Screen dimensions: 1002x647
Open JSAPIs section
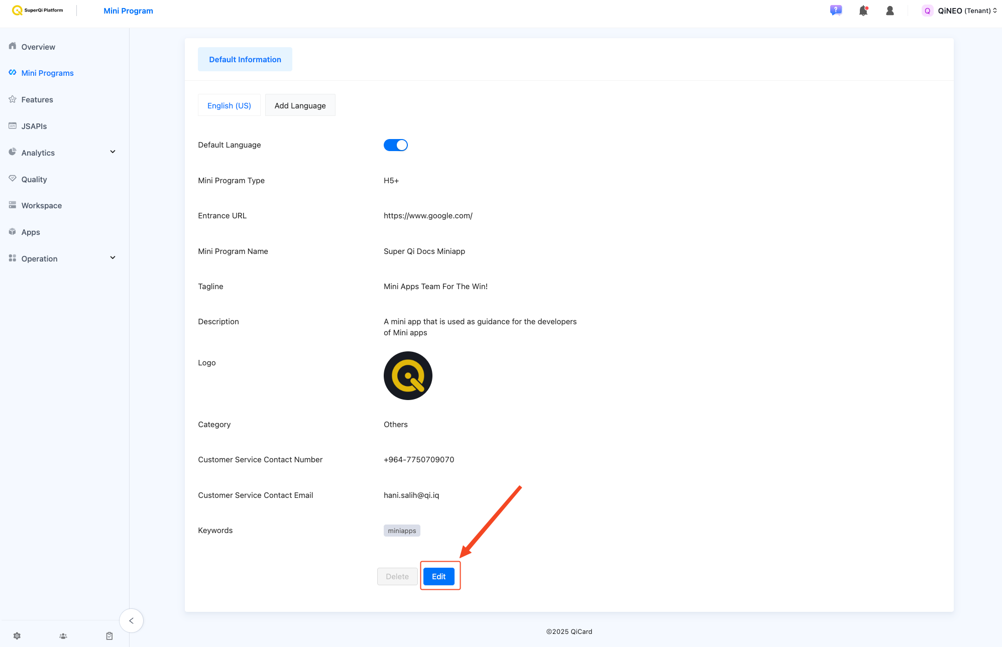point(34,126)
